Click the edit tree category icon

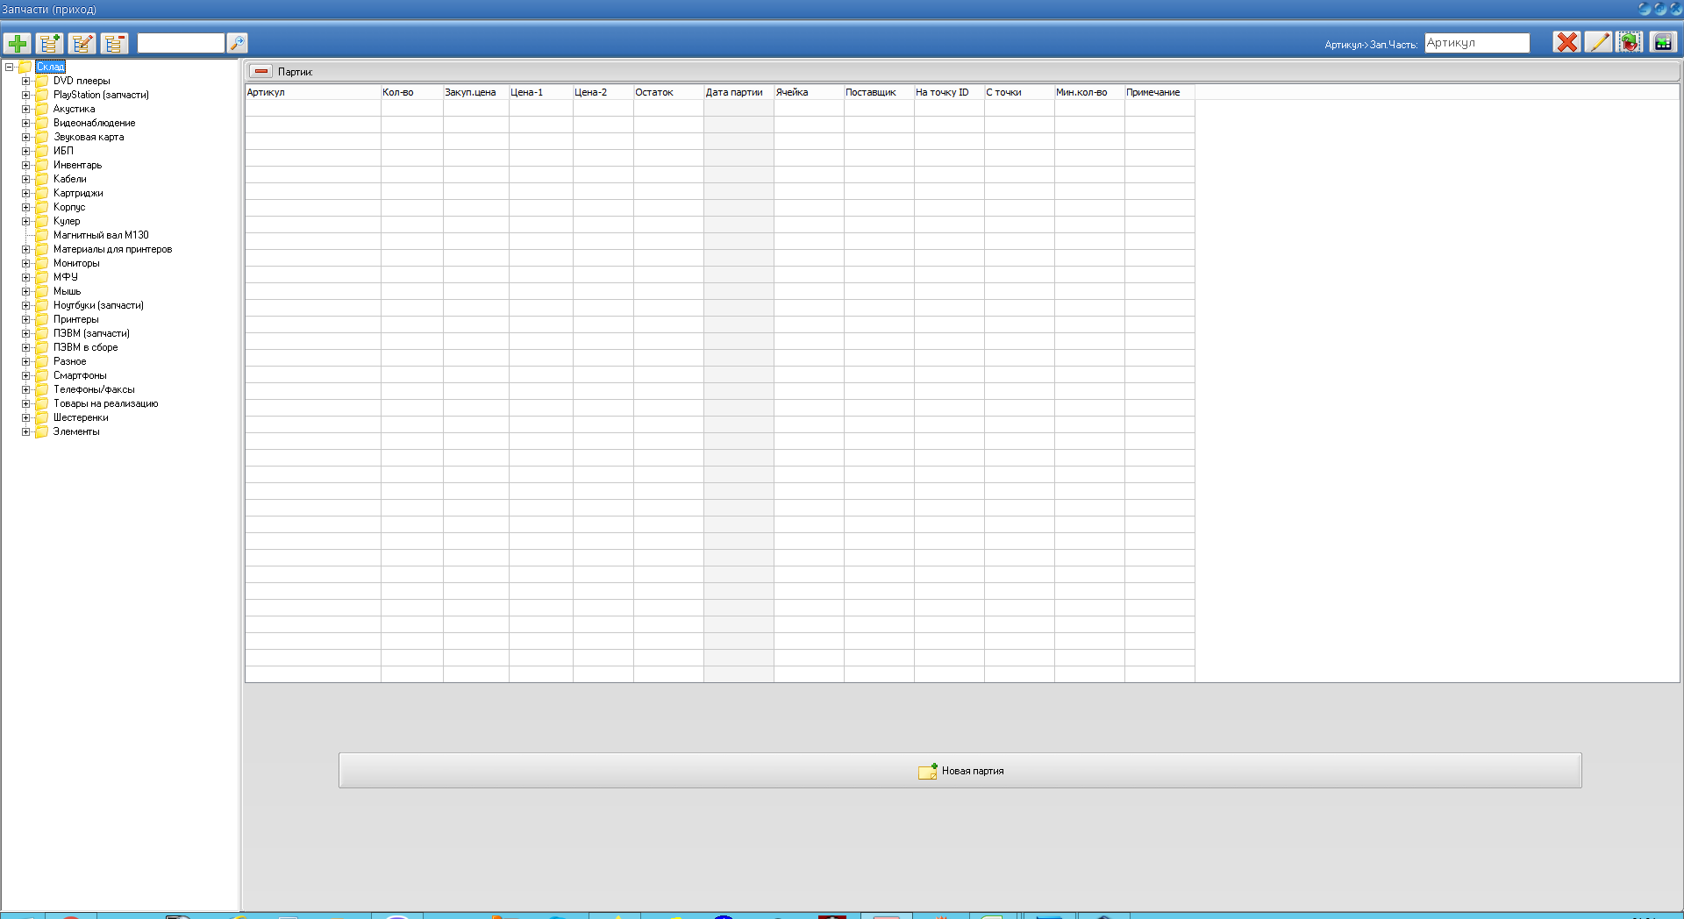click(x=82, y=43)
